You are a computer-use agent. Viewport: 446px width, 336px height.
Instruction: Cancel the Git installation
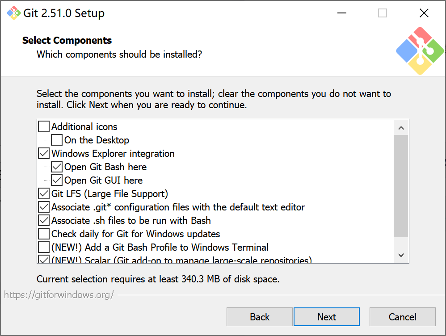[402, 317]
